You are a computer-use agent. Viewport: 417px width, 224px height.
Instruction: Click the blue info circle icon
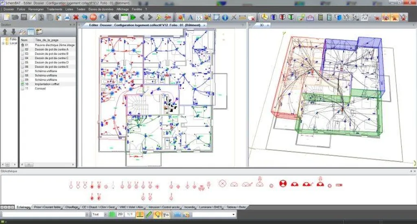[225, 17]
